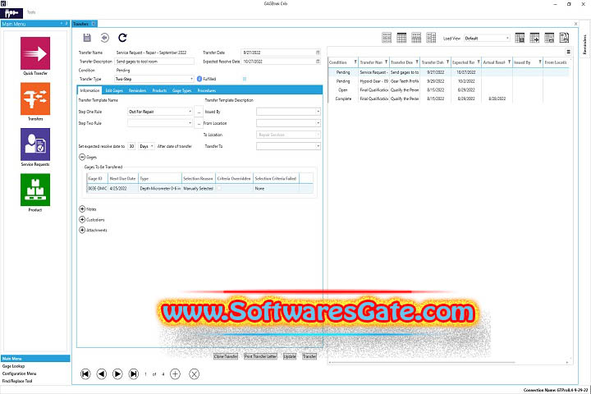Go to the next record
The image size is (591, 394).
(117, 374)
